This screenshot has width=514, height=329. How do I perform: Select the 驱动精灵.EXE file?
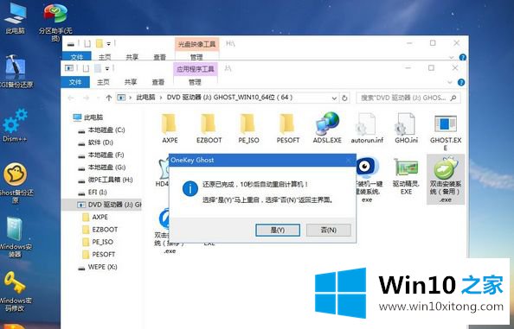coord(406,177)
